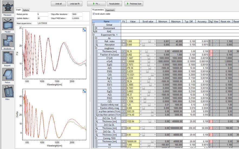Enable Fit checkbox for Epsilon-infinity-real
The image size is (239, 149).
[124, 105]
